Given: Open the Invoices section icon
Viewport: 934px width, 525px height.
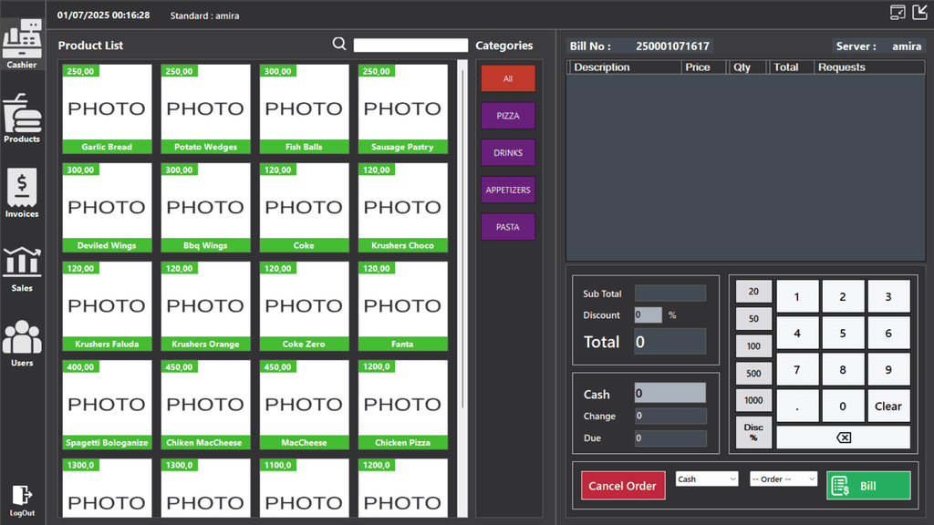Looking at the screenshot, I should (x=22, y=193).
